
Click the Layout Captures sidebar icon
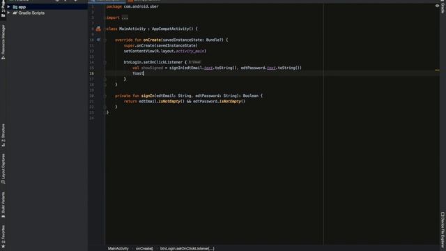[3, 182]
